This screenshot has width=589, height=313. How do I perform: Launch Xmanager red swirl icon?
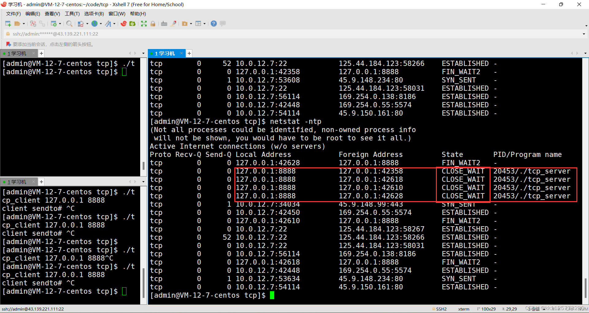pyautogui.click(x=124, y=24)
